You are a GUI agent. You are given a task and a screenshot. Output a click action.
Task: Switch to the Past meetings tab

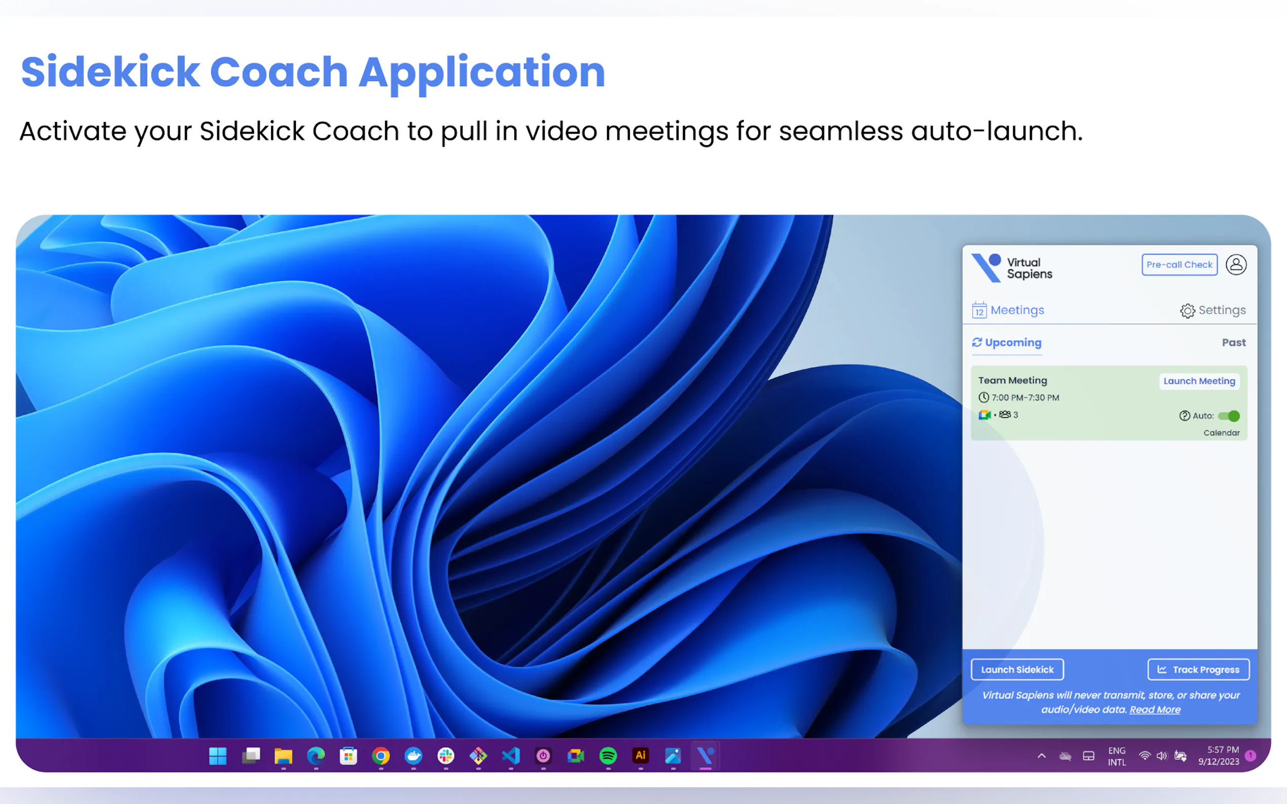[1233, 342]
